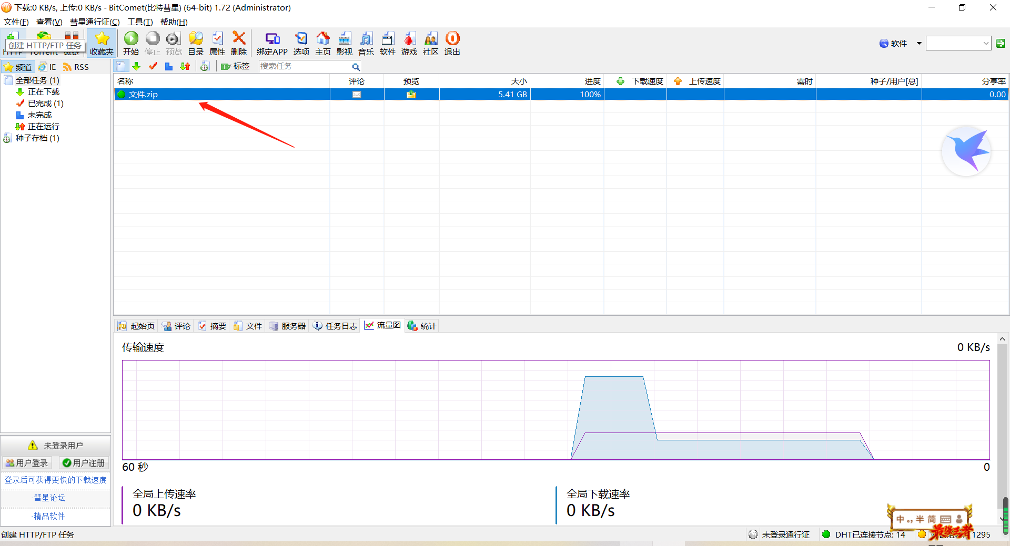Click the Favorites (收藏夹) star button
This screenshot has height=546, width=1010.
[102, 43]
